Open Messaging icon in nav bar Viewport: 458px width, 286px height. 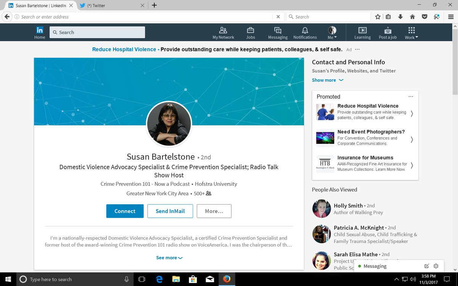(278, 30)
